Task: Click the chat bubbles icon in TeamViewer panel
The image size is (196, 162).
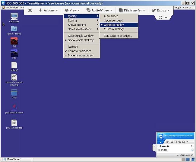Action: coord(180,142)
